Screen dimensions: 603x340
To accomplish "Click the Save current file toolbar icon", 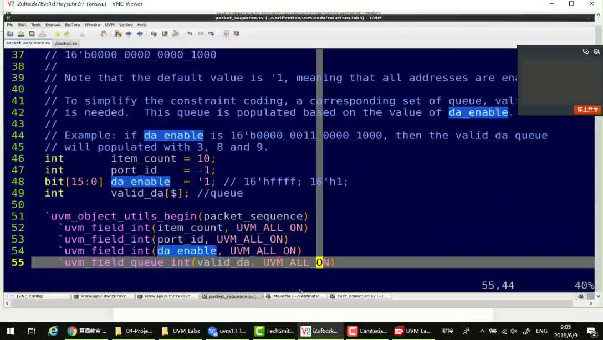I will 21,34.
